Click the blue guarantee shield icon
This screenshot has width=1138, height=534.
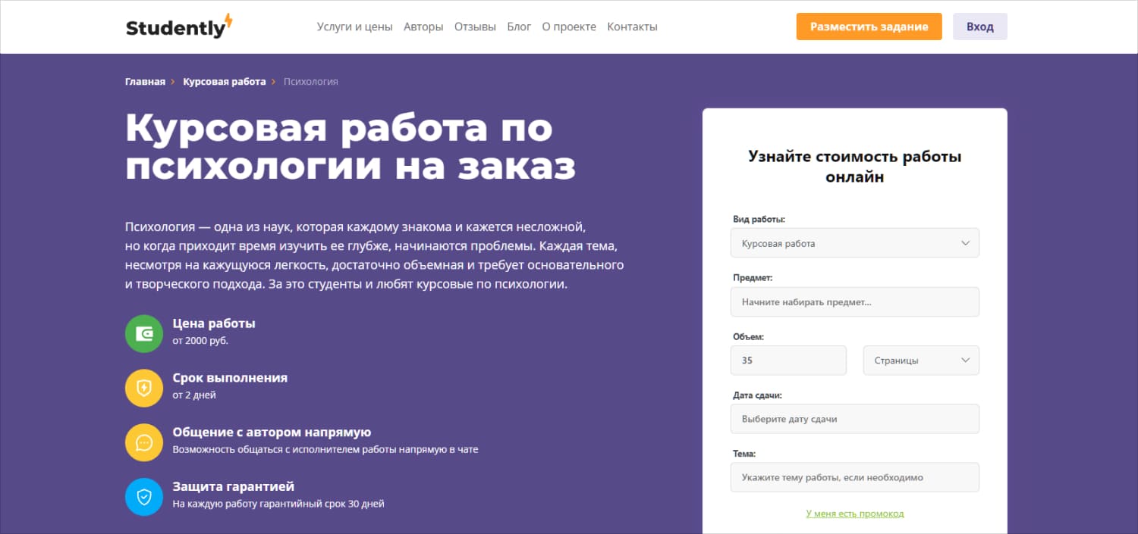click(x=144, y=497)
